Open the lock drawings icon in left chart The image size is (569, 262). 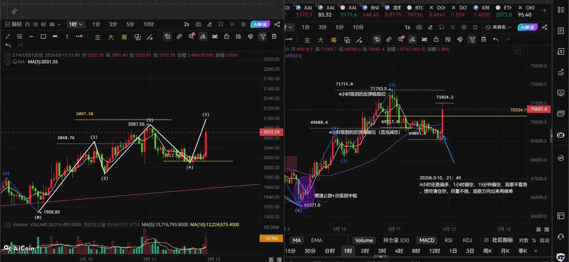coord(227,36)
